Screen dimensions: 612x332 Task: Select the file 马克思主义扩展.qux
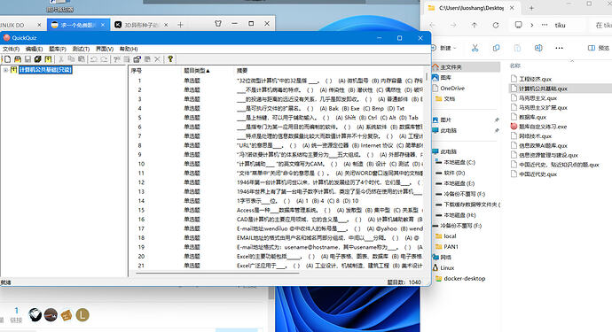pos(538,107)
